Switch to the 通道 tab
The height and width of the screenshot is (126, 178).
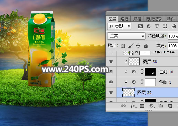click(x=124, y=19)
